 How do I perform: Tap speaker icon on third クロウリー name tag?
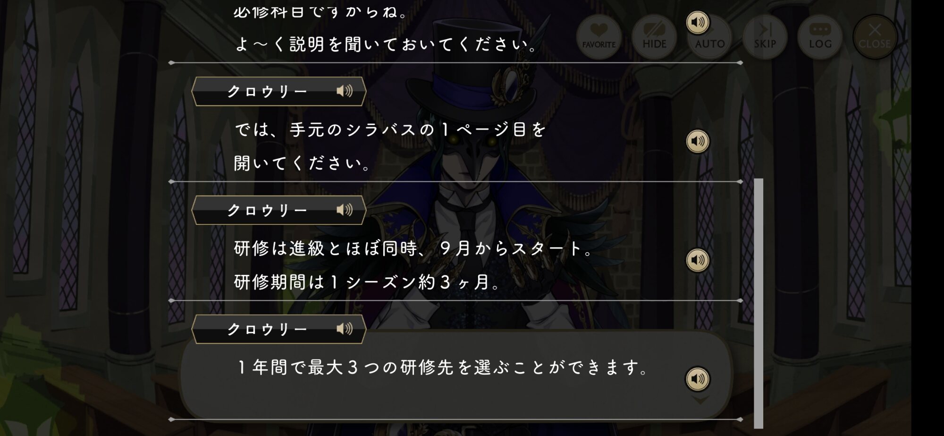pyautogui.click(x=345, y=329)
